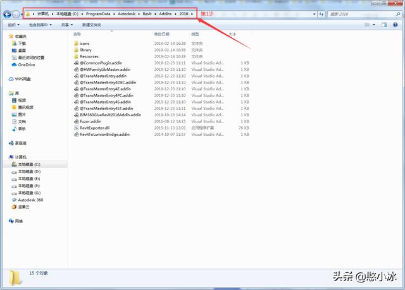Image resolution: width=405 pixels, height=290 pixels.
Task: Click 本地磁盘 (C:) in address path
Action: 67,14
